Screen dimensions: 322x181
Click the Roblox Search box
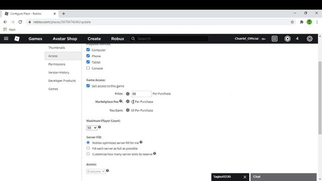pyautogui.click(x=169, y=39)
